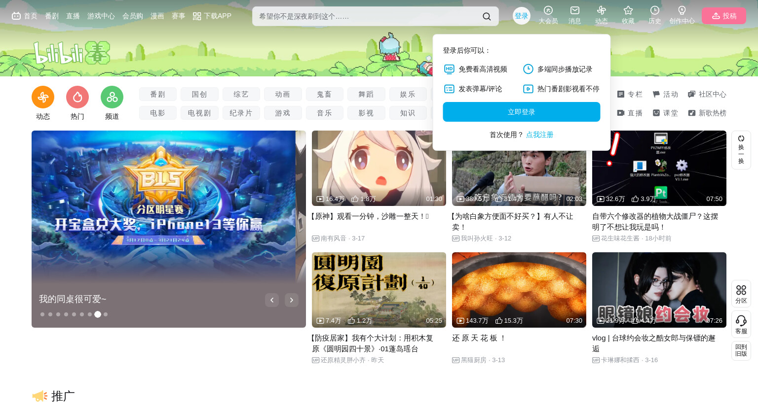This screenshot has width=758, height=406.
Task: Open 客服 headset icon
Action: point(741,324)
